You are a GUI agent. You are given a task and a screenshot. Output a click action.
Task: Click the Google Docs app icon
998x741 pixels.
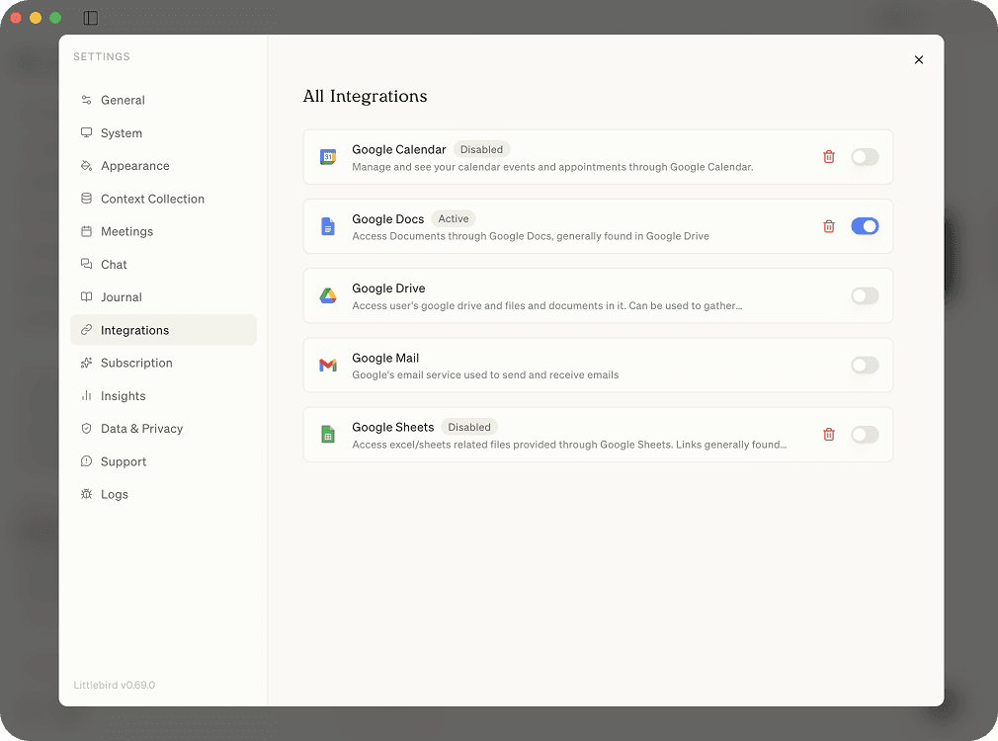pyautogui.click(x=328, y=226)
